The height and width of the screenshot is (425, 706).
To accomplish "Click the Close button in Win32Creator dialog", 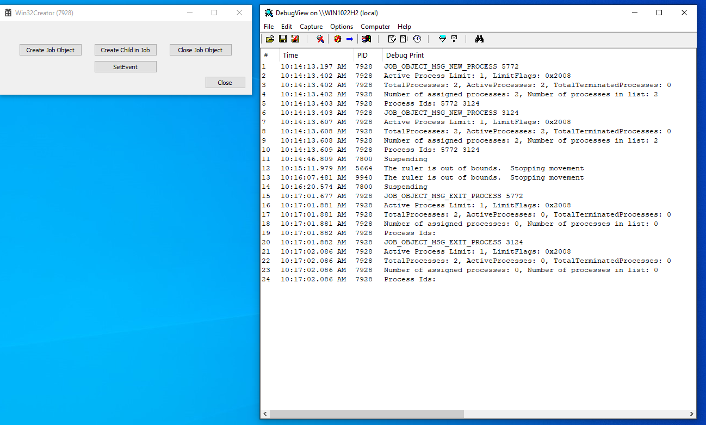I will click(225, 83).
